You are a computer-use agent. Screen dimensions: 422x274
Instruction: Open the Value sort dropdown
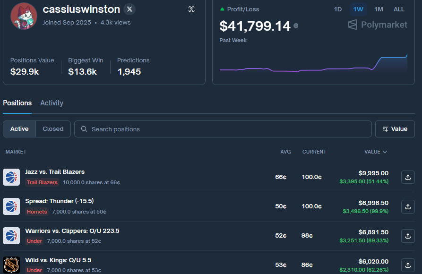[395, 129]
